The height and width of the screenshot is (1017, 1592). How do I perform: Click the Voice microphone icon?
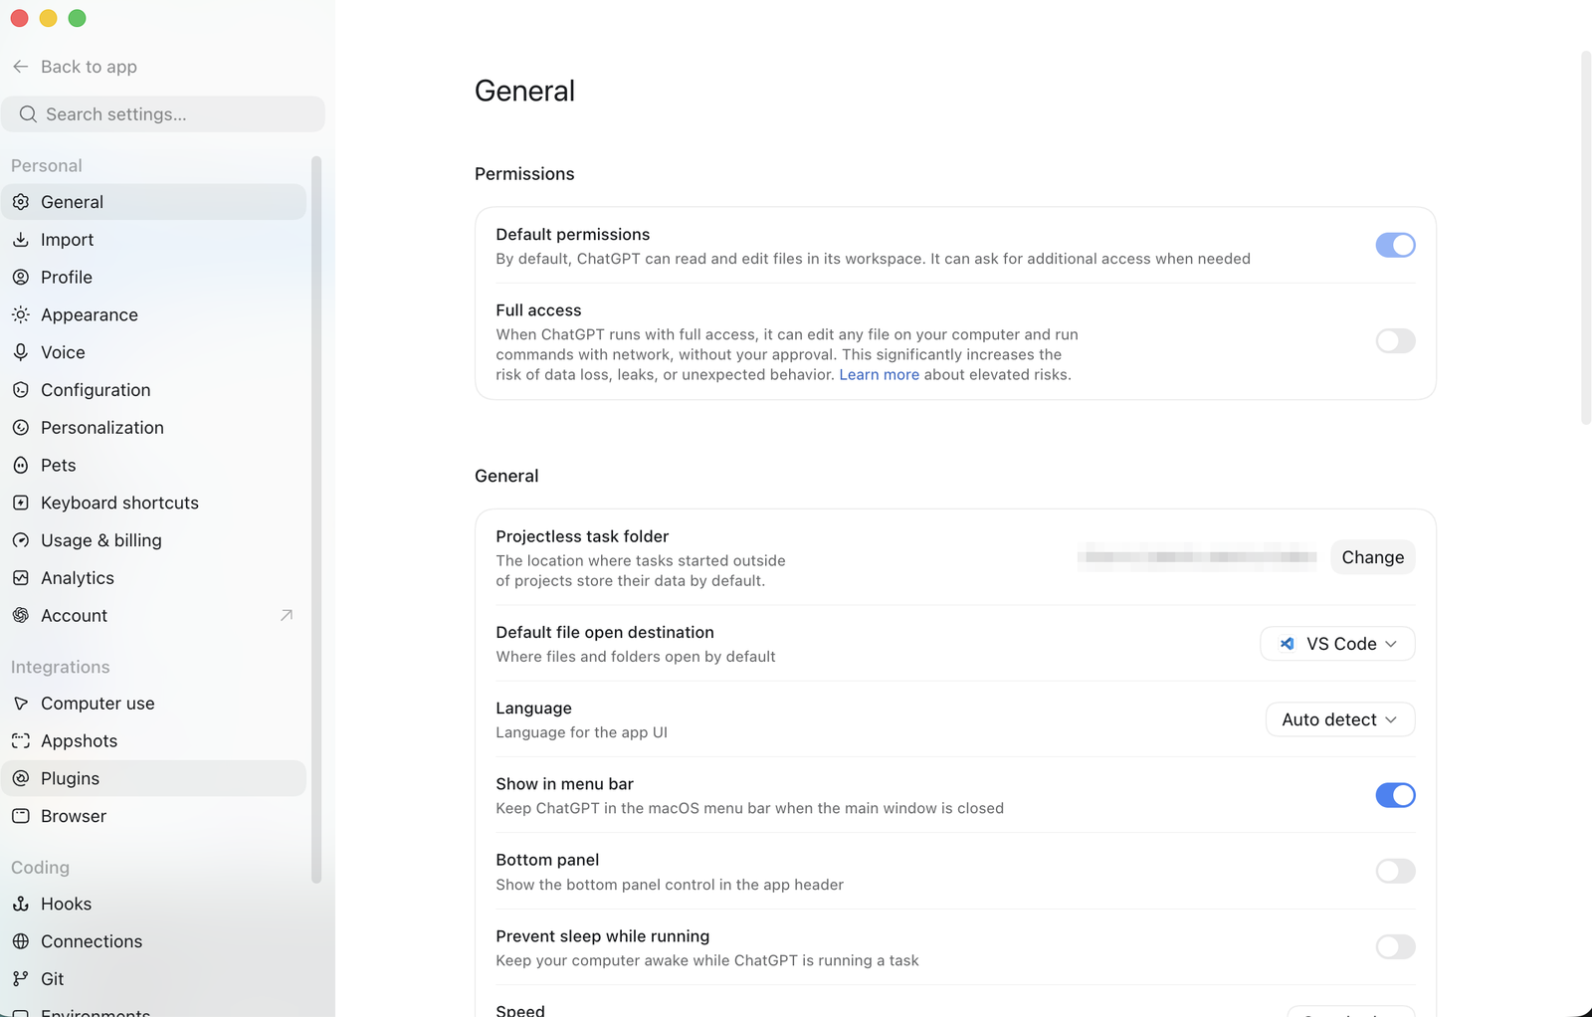click(21, 352)
